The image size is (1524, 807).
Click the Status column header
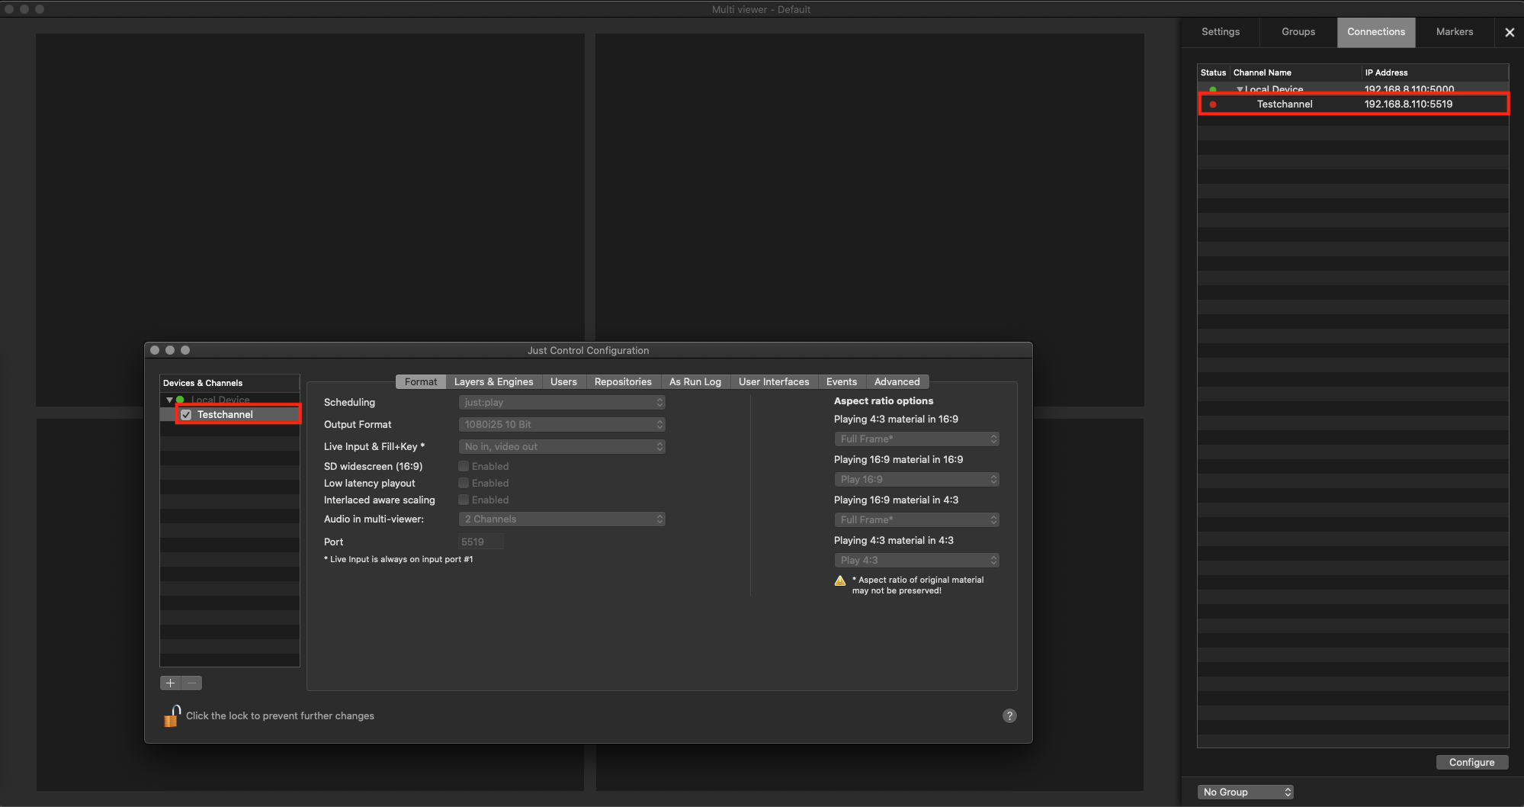pos(1213,72)
